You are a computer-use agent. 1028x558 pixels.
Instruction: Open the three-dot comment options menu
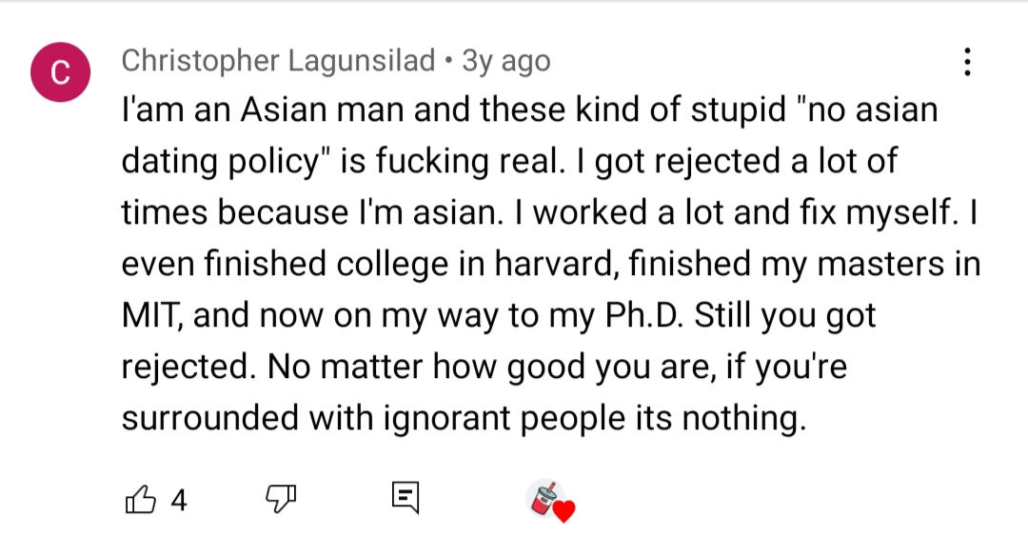click(x=967, y=62)
